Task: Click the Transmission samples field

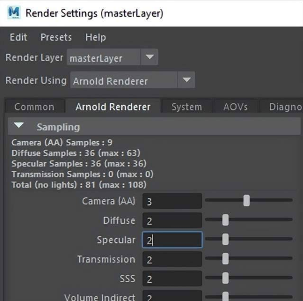Action: [x=172, y=260]
